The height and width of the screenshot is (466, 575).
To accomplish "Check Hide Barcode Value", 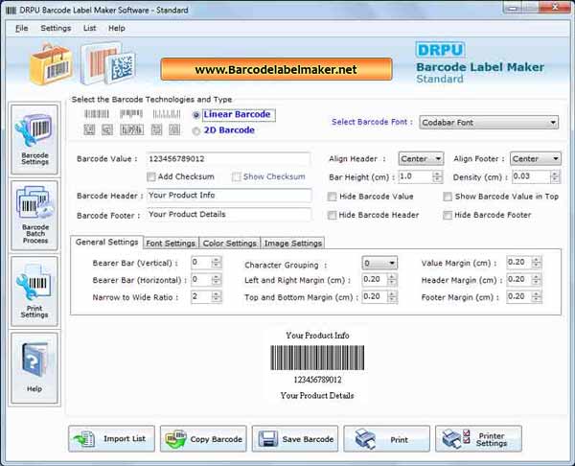I will pos(332,197).
